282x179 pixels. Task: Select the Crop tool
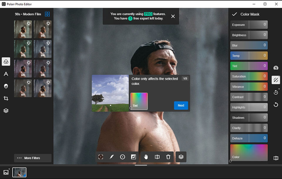pos(6,98)
